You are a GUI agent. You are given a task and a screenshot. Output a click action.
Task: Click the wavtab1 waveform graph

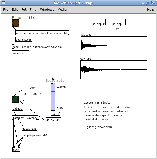coord(114,46)
